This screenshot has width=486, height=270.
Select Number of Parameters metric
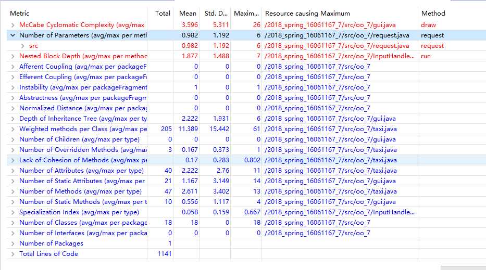click(x=83, y=35)
